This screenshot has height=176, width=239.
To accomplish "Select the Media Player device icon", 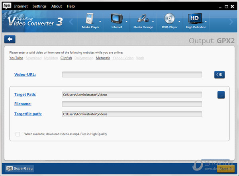I will click(90, 19).
